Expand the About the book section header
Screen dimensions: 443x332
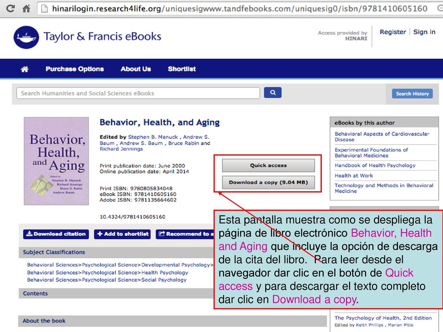[172, 321]
